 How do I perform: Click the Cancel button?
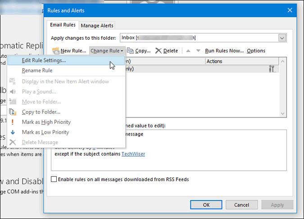pos(241,205)
